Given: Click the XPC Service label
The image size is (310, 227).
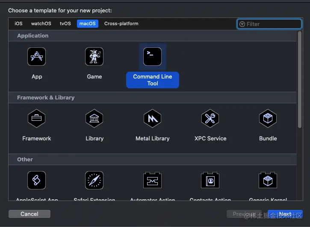Looking at the screenshot, I should 210,138.
